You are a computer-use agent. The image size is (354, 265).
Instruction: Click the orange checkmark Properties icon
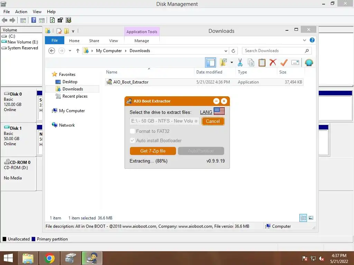(284, 63)
